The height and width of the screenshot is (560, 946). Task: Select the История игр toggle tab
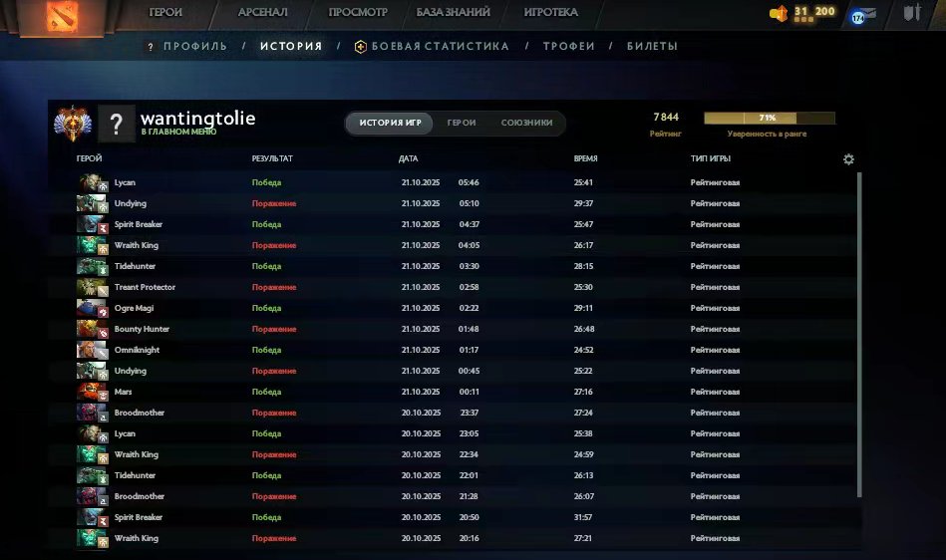[x=390, y=124]
